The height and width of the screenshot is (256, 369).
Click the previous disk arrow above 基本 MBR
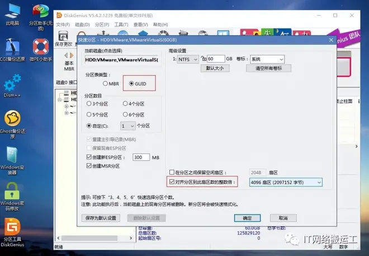[66, 55]
